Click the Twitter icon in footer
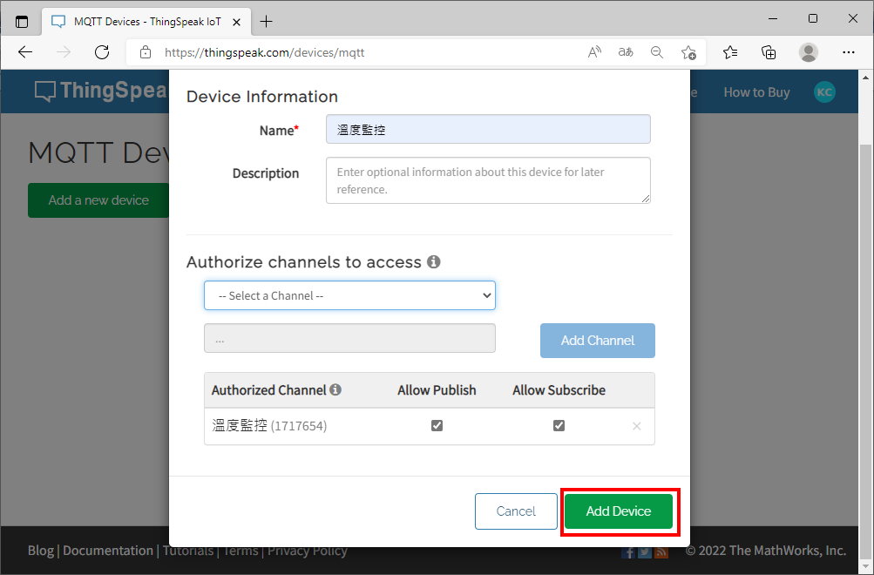The image size is (874, 575). (x=645, y=552)
